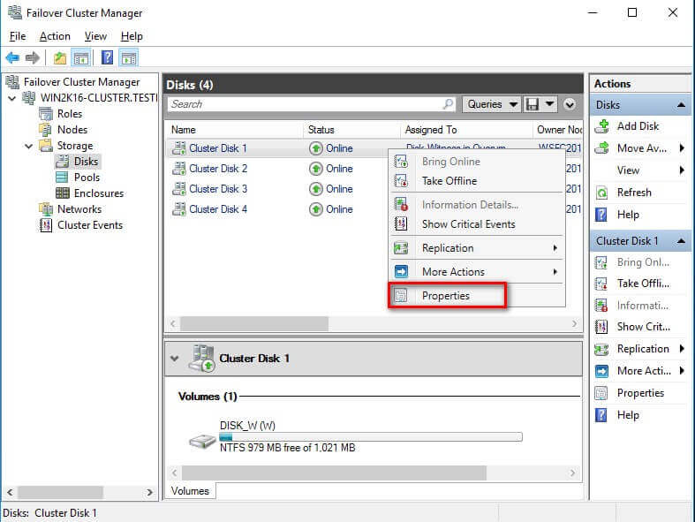Click Show Critical Events in context menu

[468, 224]
